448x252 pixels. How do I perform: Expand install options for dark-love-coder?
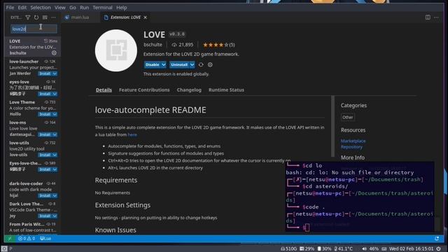pyautogui.click(x=55, y=196)
